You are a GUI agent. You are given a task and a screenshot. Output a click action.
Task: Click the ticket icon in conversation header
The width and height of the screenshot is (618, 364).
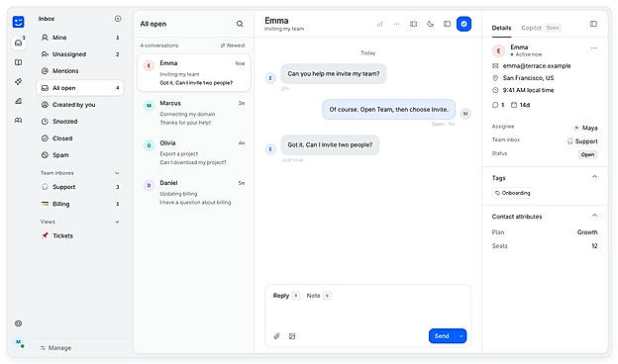pos(413,24)
